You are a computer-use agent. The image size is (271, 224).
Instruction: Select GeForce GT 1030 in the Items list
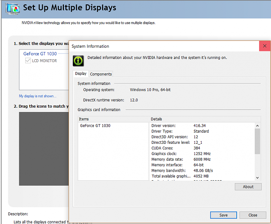pos(95,126)
